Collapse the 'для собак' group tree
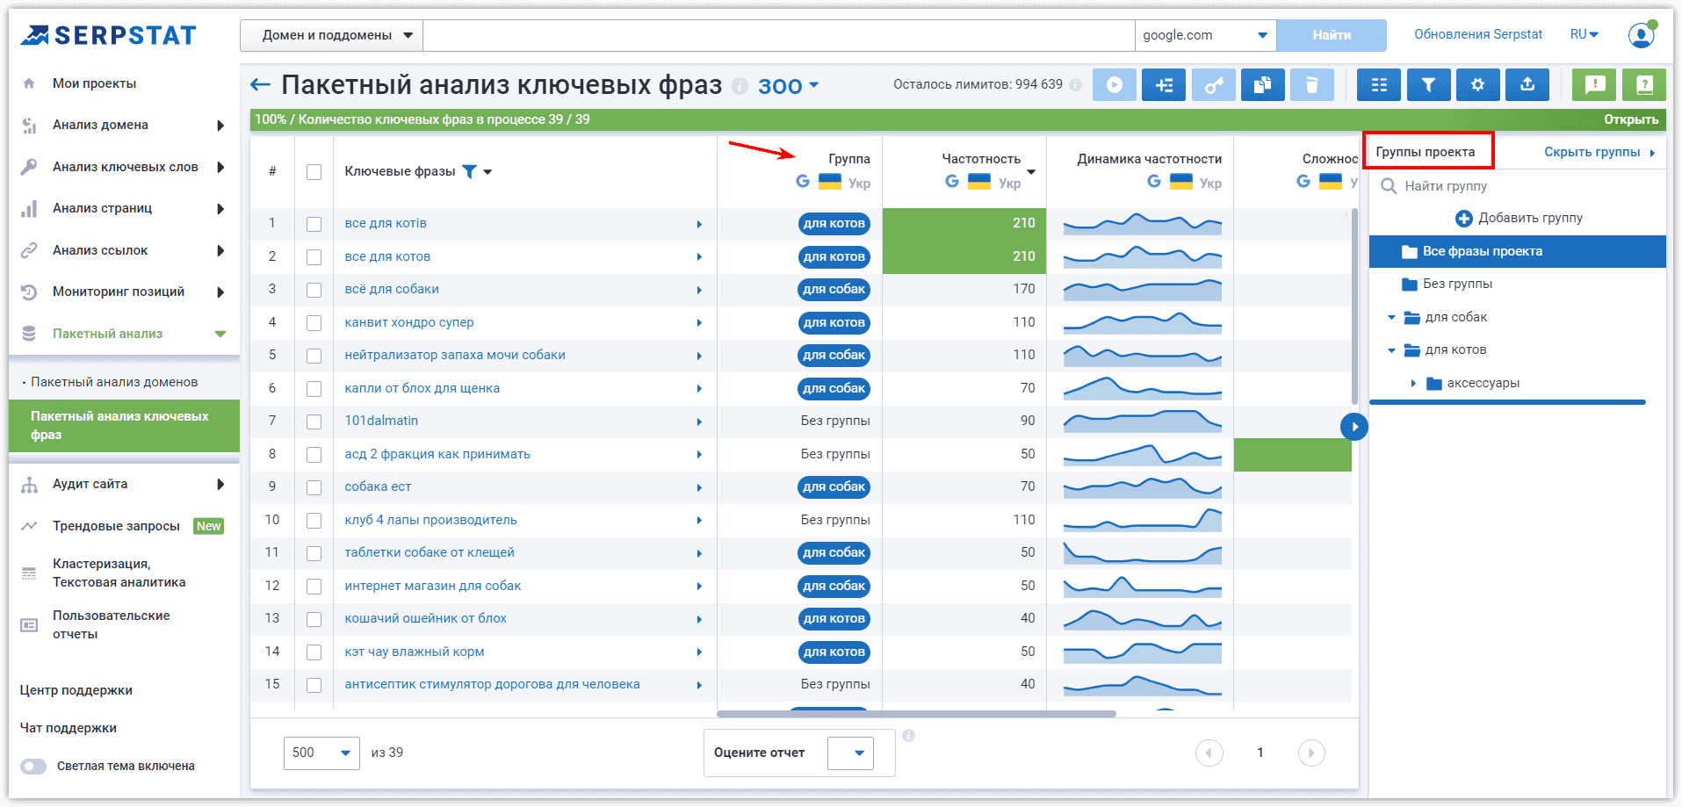The height and width of the screenshot is (807, 1682). 1391,318
